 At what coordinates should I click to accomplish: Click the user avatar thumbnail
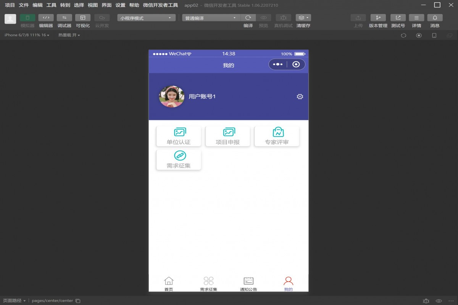(171, 96)
